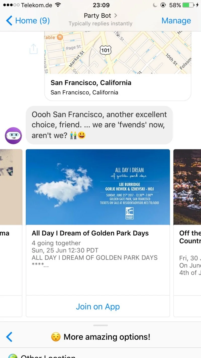Collapse the menu with the bottom back chevron

coord(9,337)
